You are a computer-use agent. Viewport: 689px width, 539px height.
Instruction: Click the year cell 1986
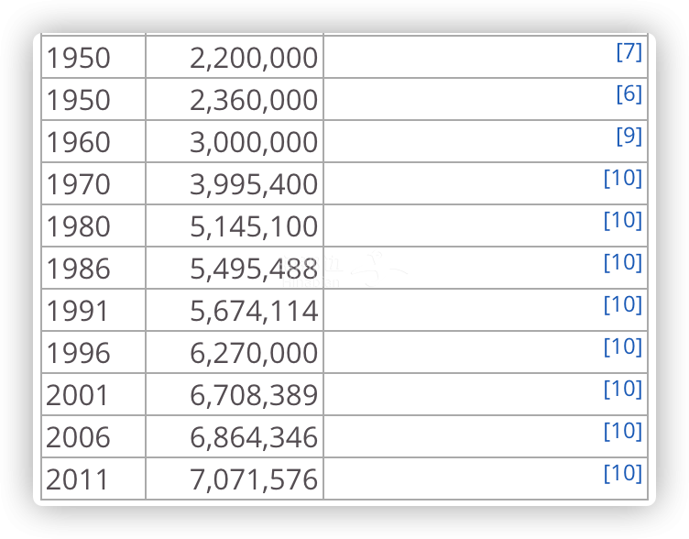[93, 269]
